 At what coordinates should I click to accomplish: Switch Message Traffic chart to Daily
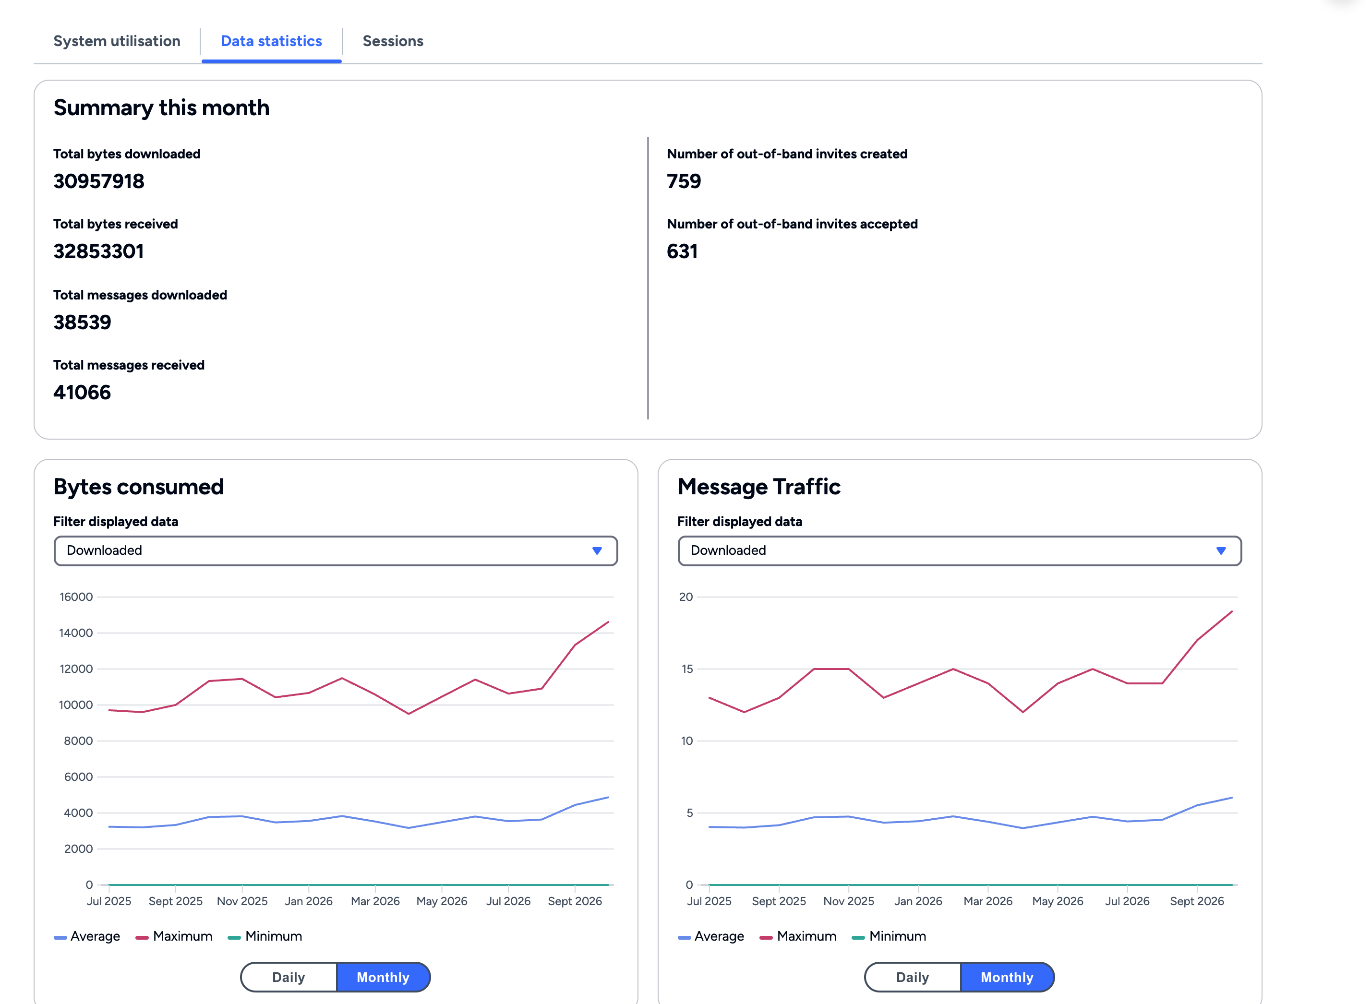(913, 977)
